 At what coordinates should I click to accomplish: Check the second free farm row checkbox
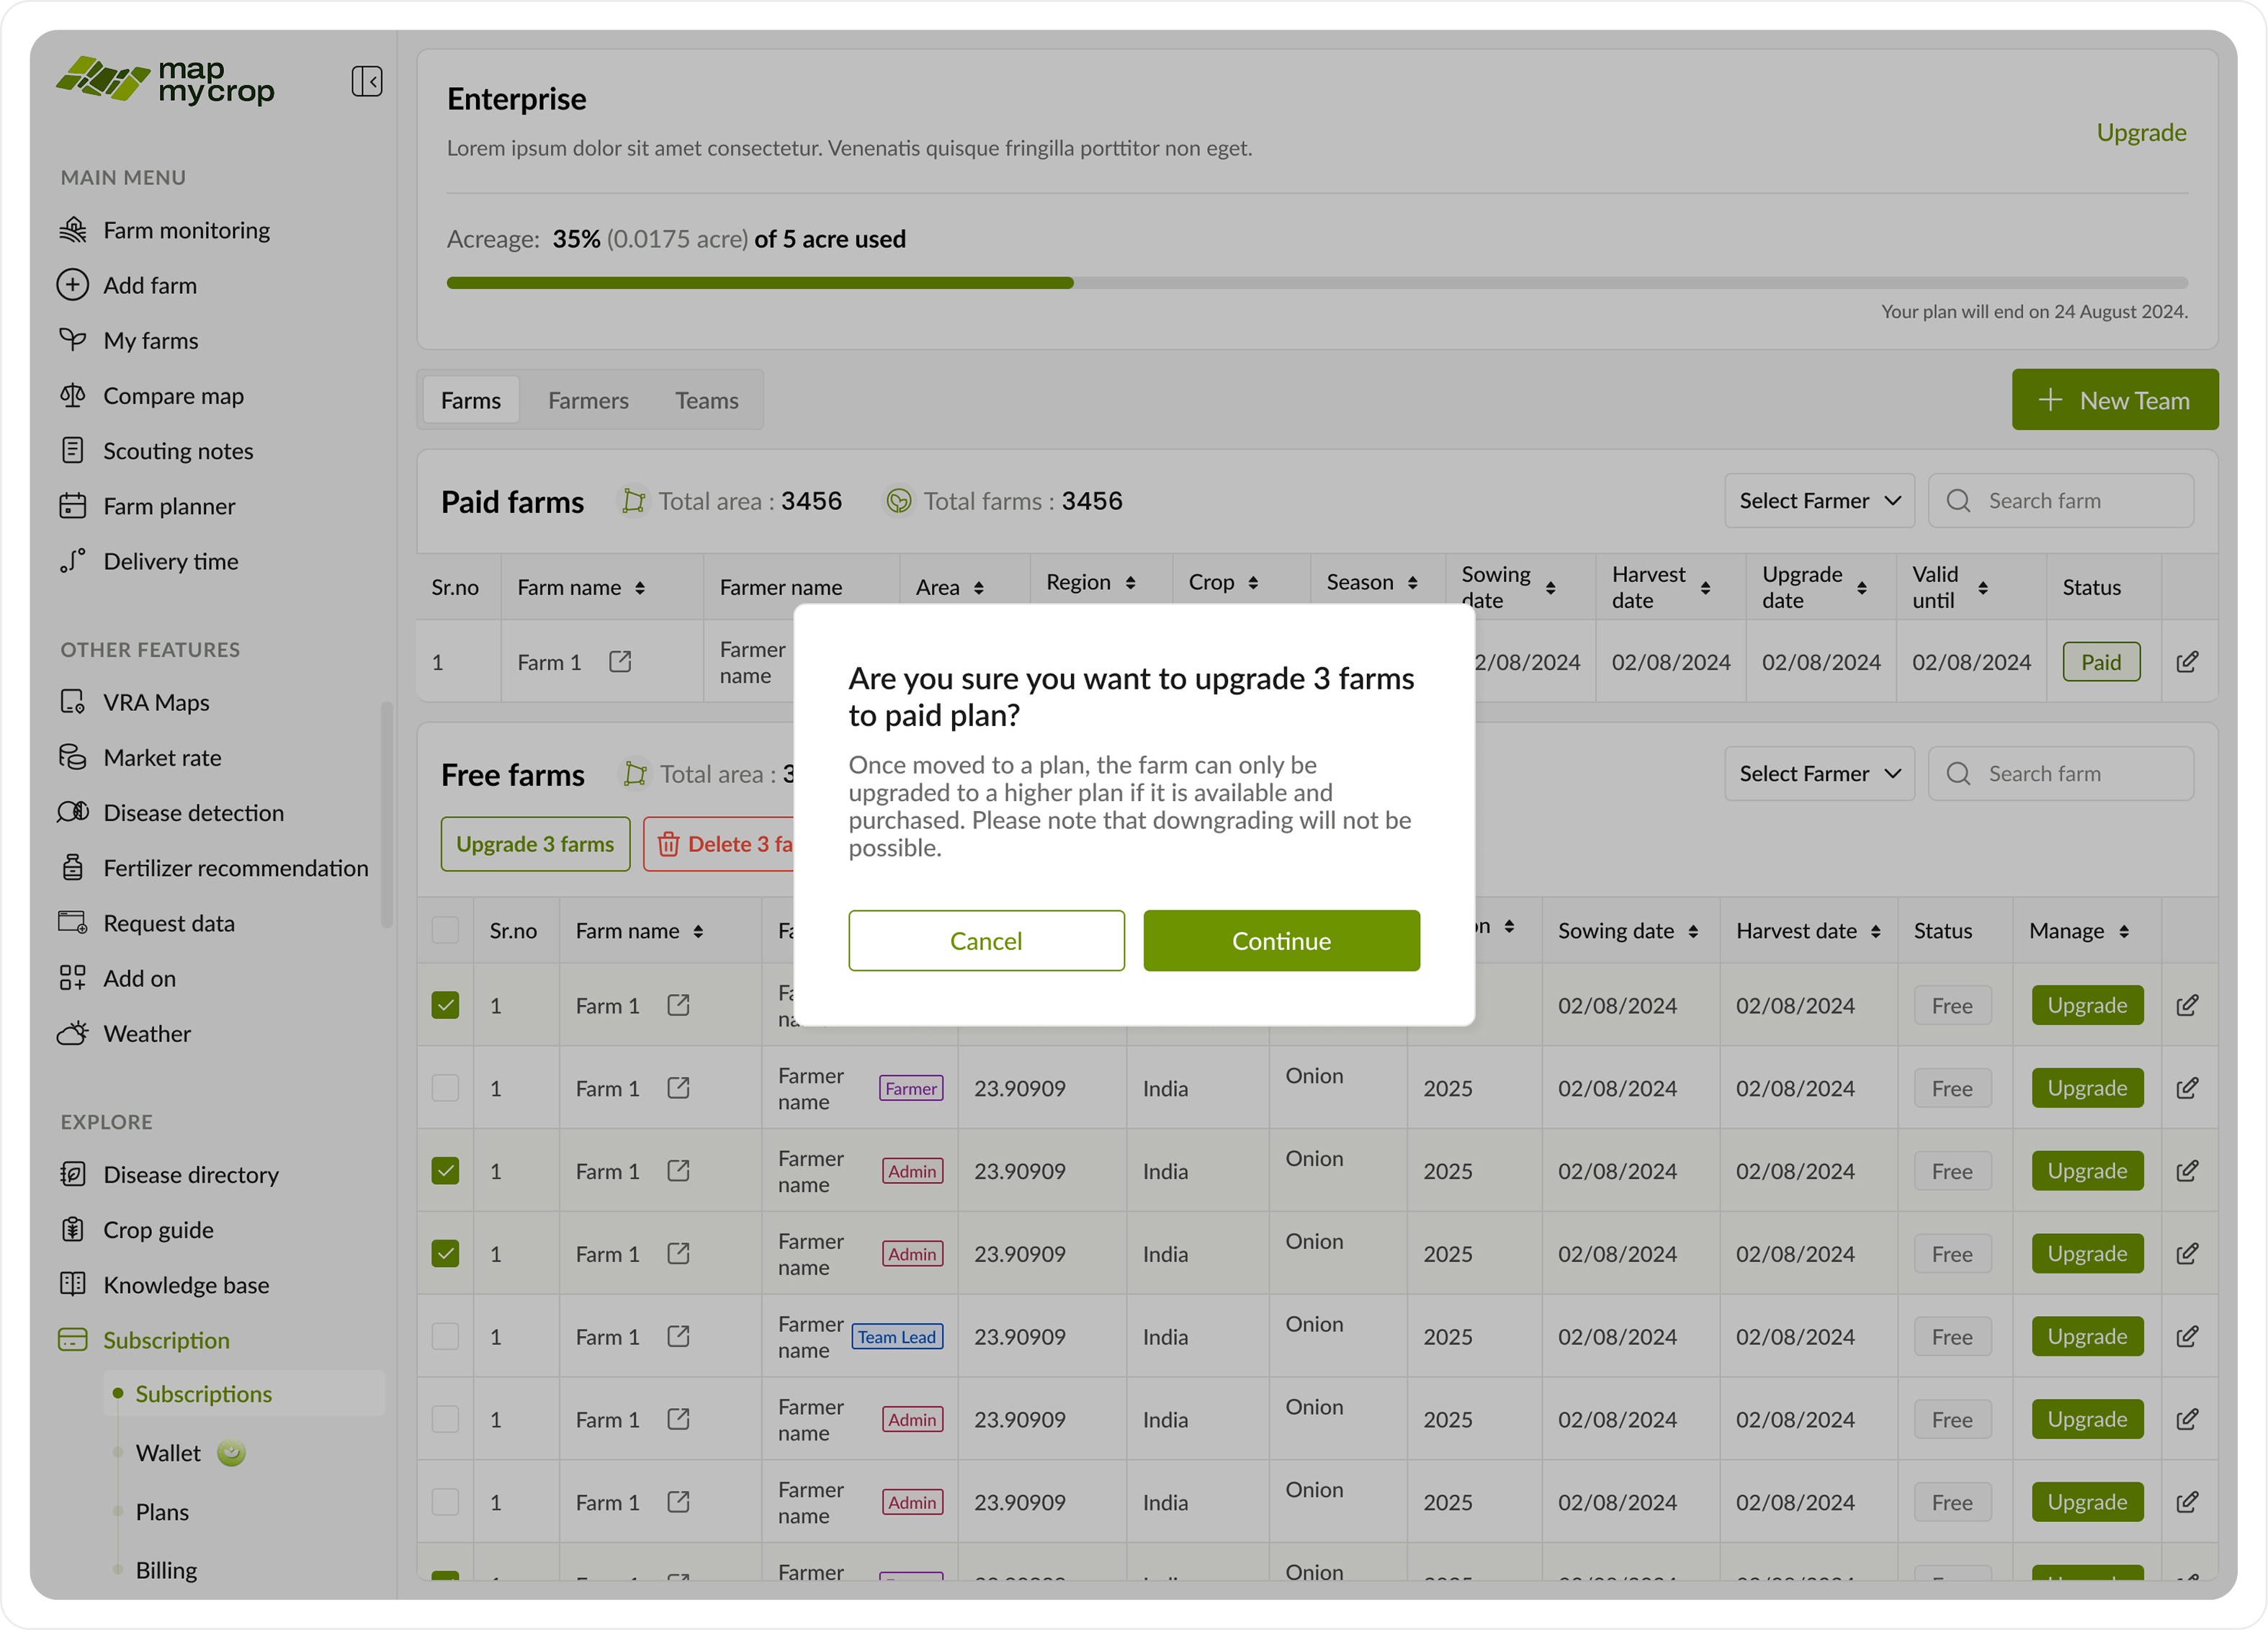(x=445, y=1088)
